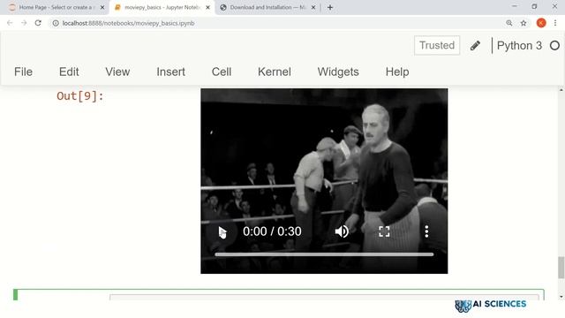Click the pencil edit mode icon
The width and height of the screenshot is (565, 318).
[x=475, y=45]
